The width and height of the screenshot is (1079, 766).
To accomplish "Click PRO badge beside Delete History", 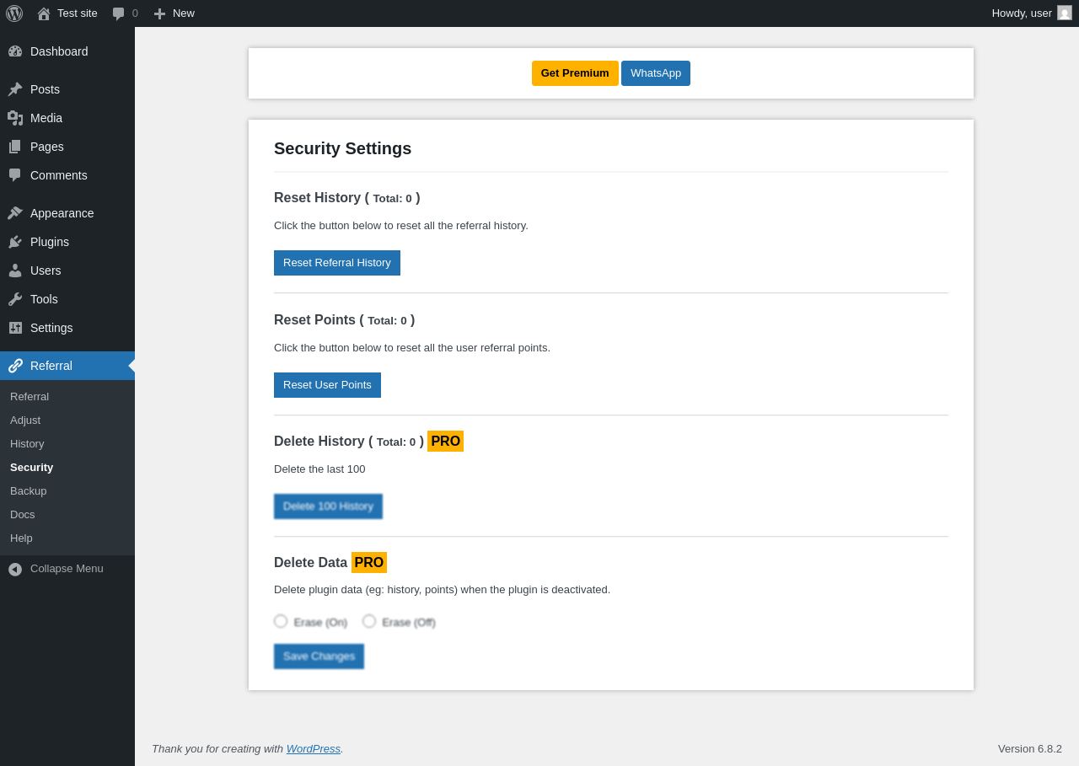I will pyautogui.click(x=445, y=442).
